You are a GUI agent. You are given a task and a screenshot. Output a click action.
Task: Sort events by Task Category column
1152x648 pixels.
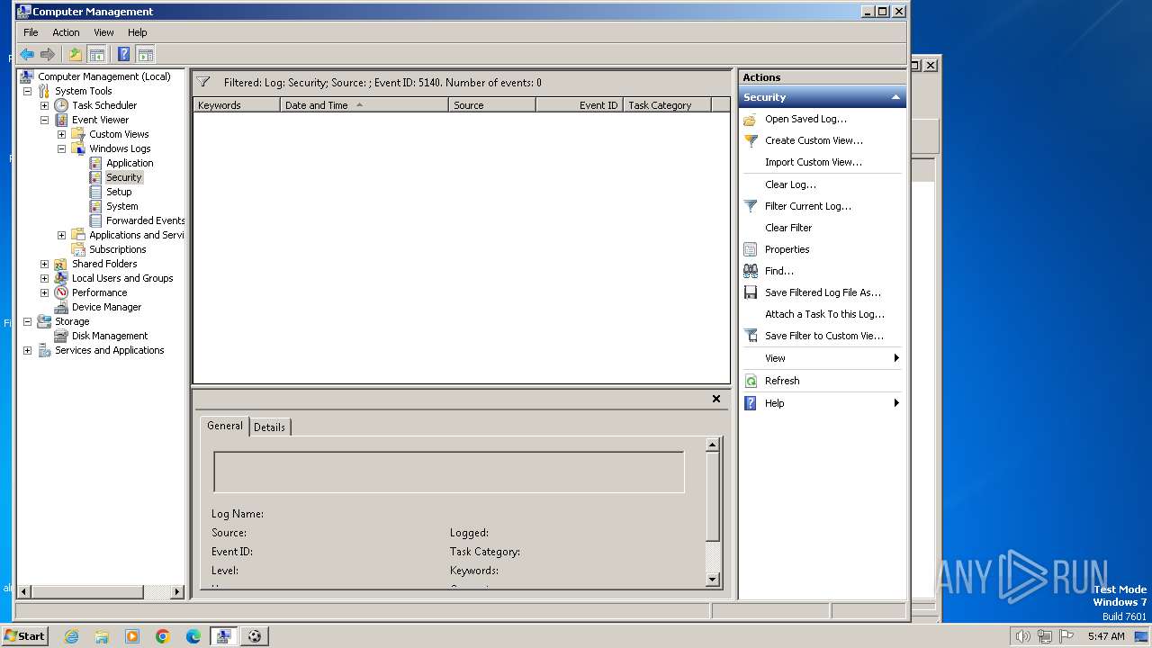(666, 105)
